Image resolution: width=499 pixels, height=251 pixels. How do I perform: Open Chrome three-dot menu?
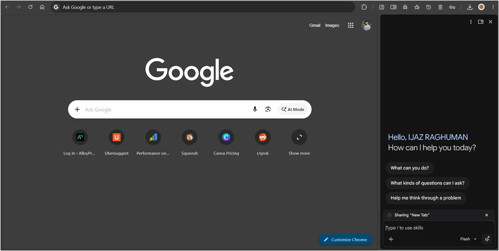pyautogui.click(x=493, y=7)
